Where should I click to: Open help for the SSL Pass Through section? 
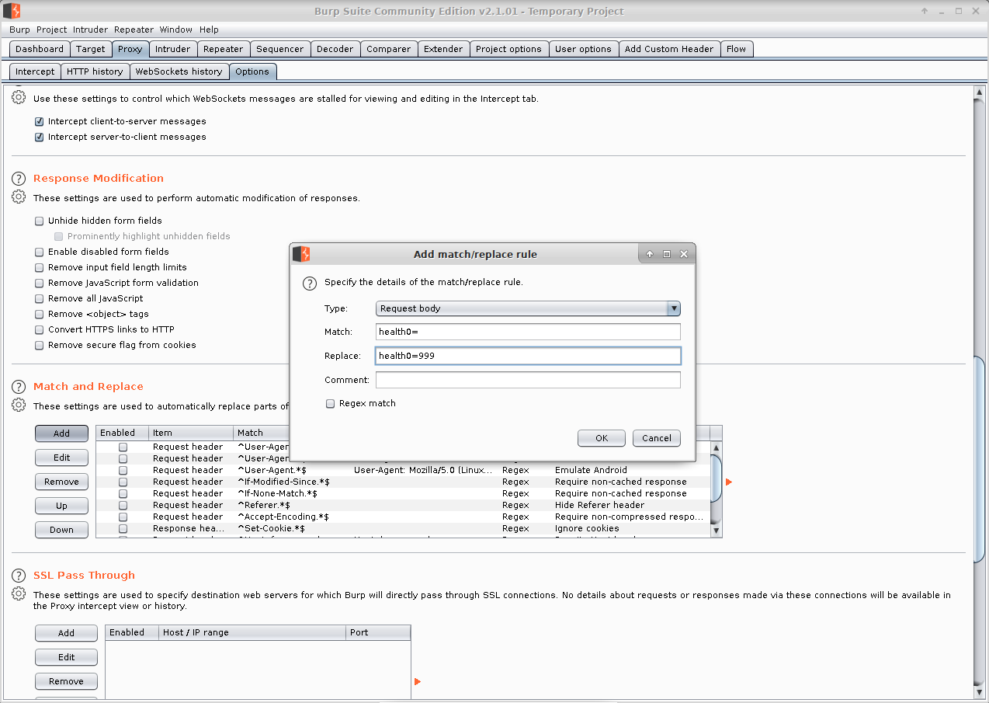19,576
